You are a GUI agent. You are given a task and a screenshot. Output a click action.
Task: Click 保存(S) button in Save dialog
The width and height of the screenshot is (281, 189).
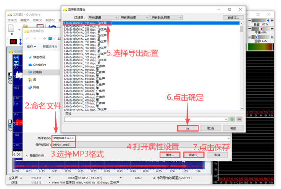click(x=193, y=155)
